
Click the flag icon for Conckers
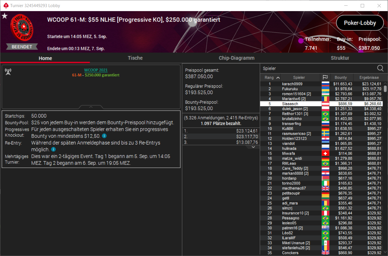[x=325, y=253]
